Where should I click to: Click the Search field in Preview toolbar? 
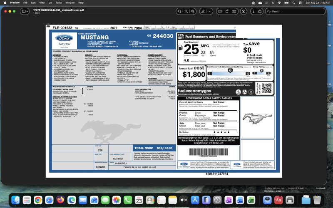[295, 12]
